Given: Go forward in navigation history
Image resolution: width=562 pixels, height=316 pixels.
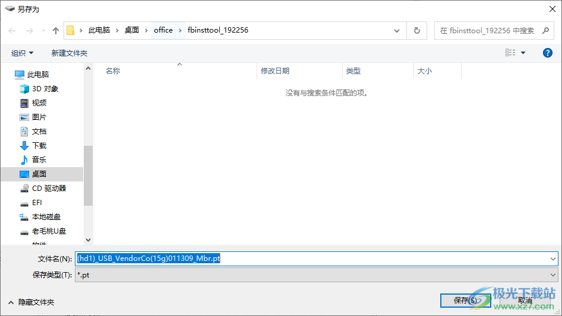Looking at the screenshot, I should 29,31.
